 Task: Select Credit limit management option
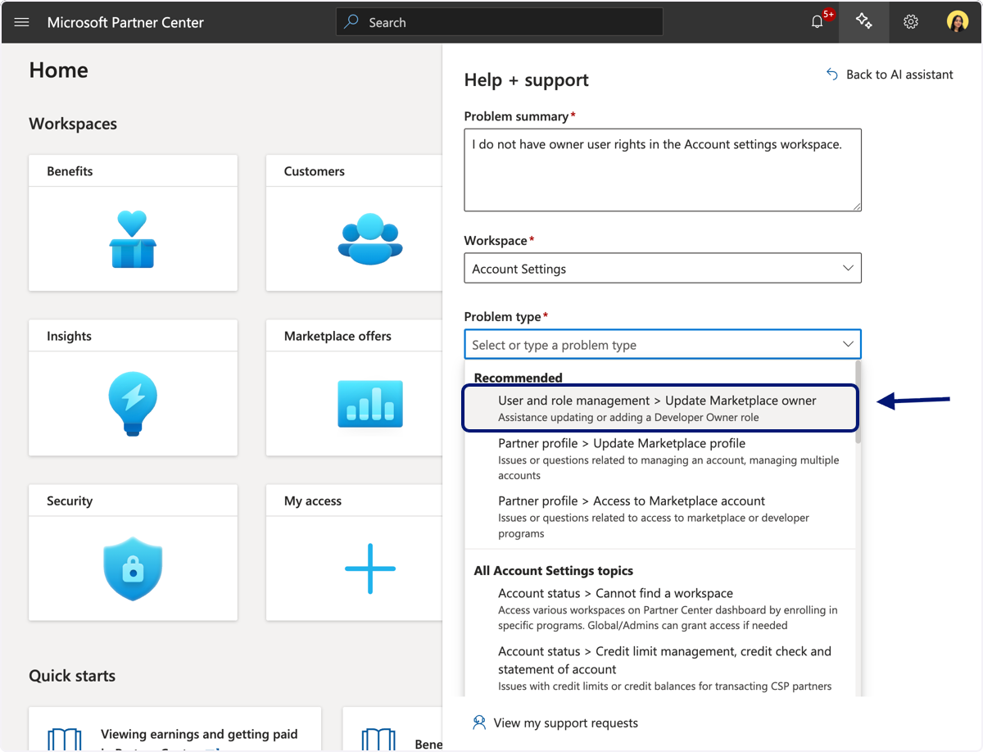[660, 668]
